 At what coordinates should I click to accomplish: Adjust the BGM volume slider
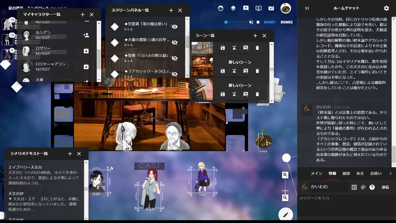click(x=235, y=22)
